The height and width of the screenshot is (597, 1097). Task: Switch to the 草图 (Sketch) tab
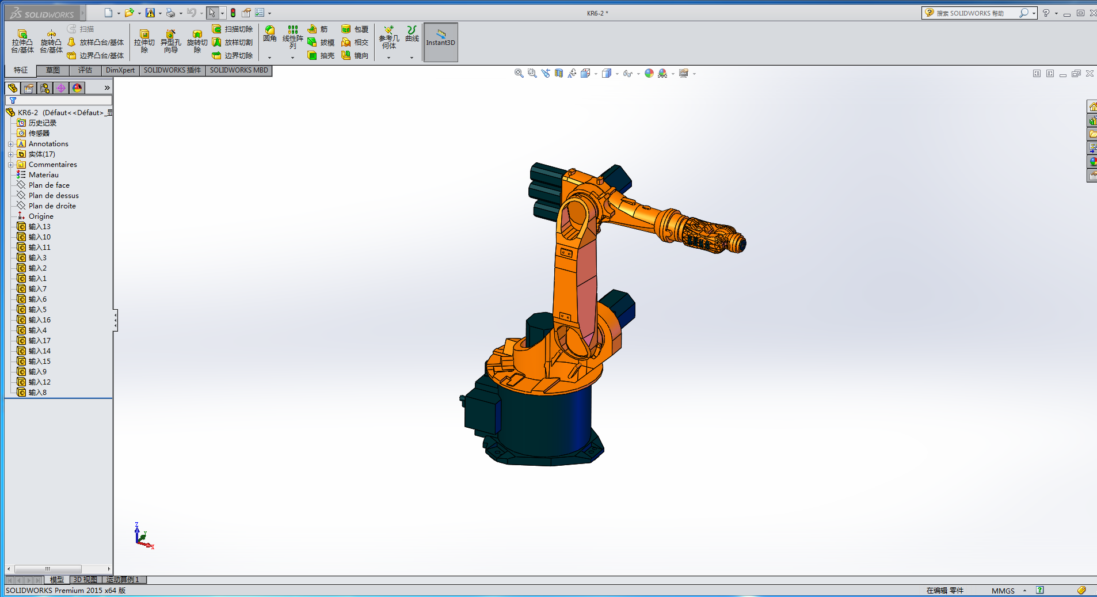(x=53, y=70)
